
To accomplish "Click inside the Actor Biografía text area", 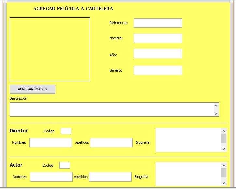I will [188, 174].
